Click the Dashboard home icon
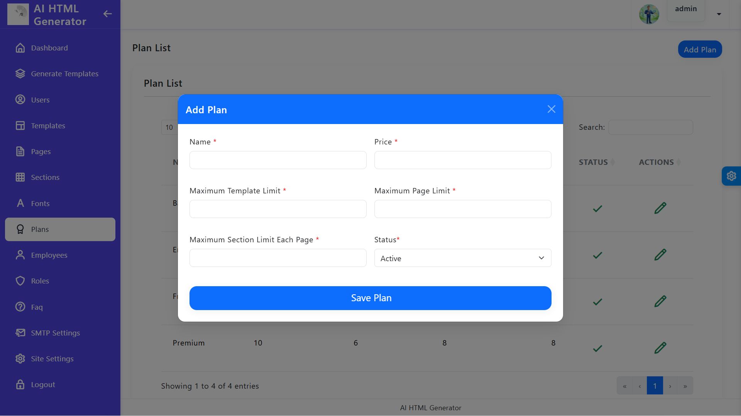Image resolution: width=741 pixels, height=416 pixels. 20,48
